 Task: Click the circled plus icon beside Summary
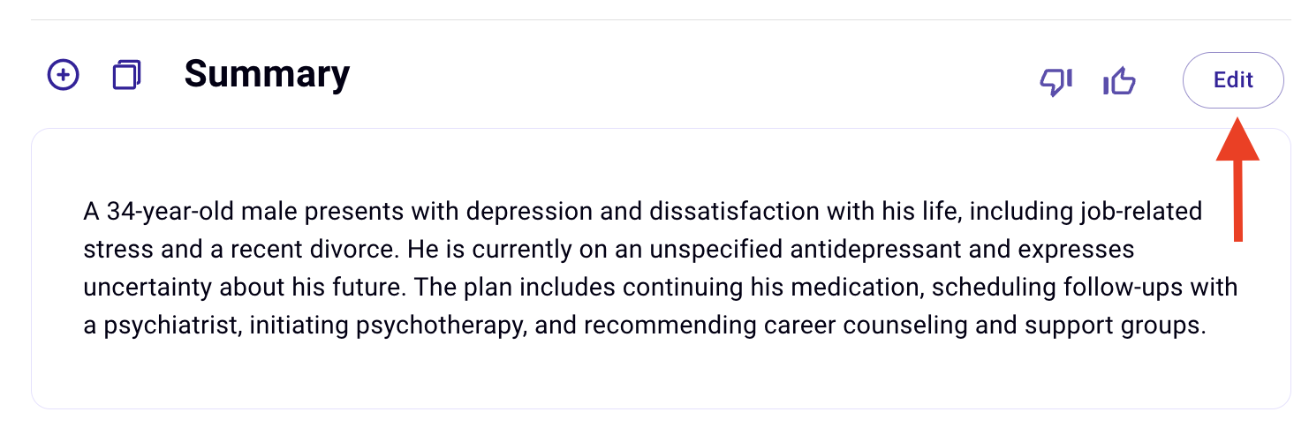[63, 76]
